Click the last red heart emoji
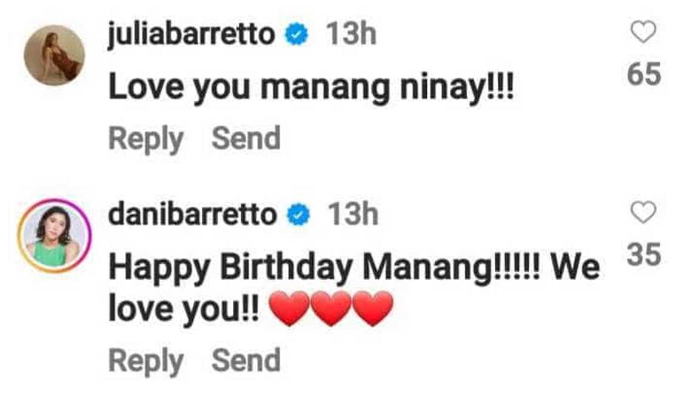This screenshot has height=399, width=679. point(373,309)
